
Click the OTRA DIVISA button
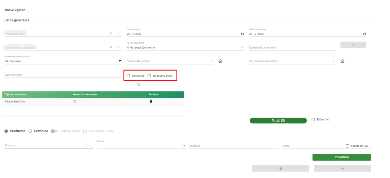342,157
